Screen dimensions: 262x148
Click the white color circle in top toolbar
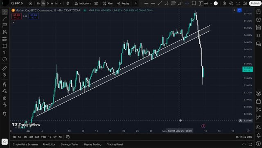point(216,3)
